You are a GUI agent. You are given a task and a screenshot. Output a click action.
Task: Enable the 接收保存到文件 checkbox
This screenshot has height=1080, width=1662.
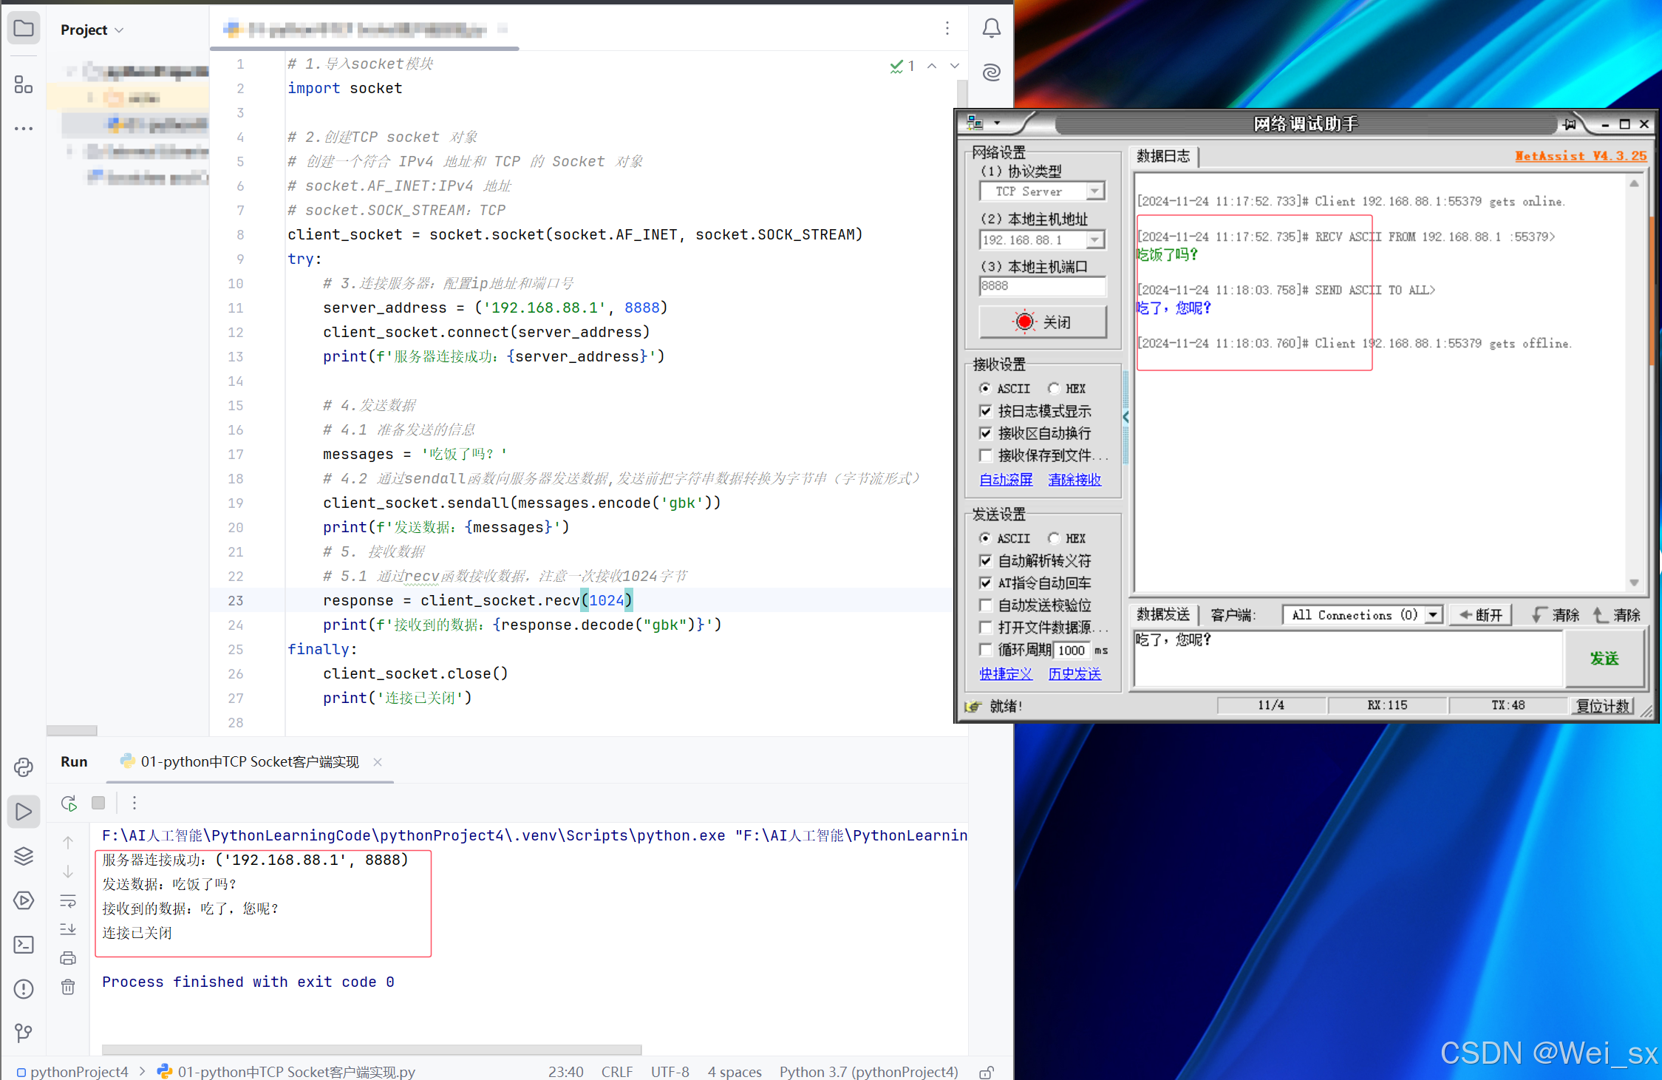coord(987,455)
